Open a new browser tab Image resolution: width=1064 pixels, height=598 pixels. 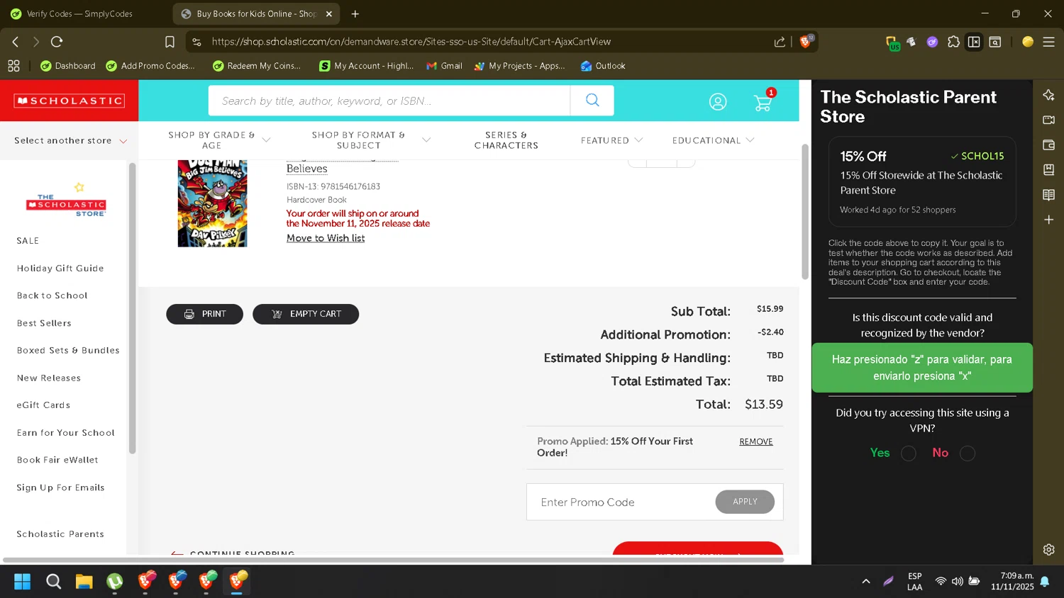point(355,13)
